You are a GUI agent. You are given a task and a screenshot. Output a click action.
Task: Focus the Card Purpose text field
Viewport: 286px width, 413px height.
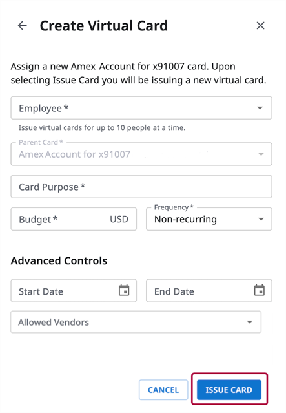[x=141, y=187]
